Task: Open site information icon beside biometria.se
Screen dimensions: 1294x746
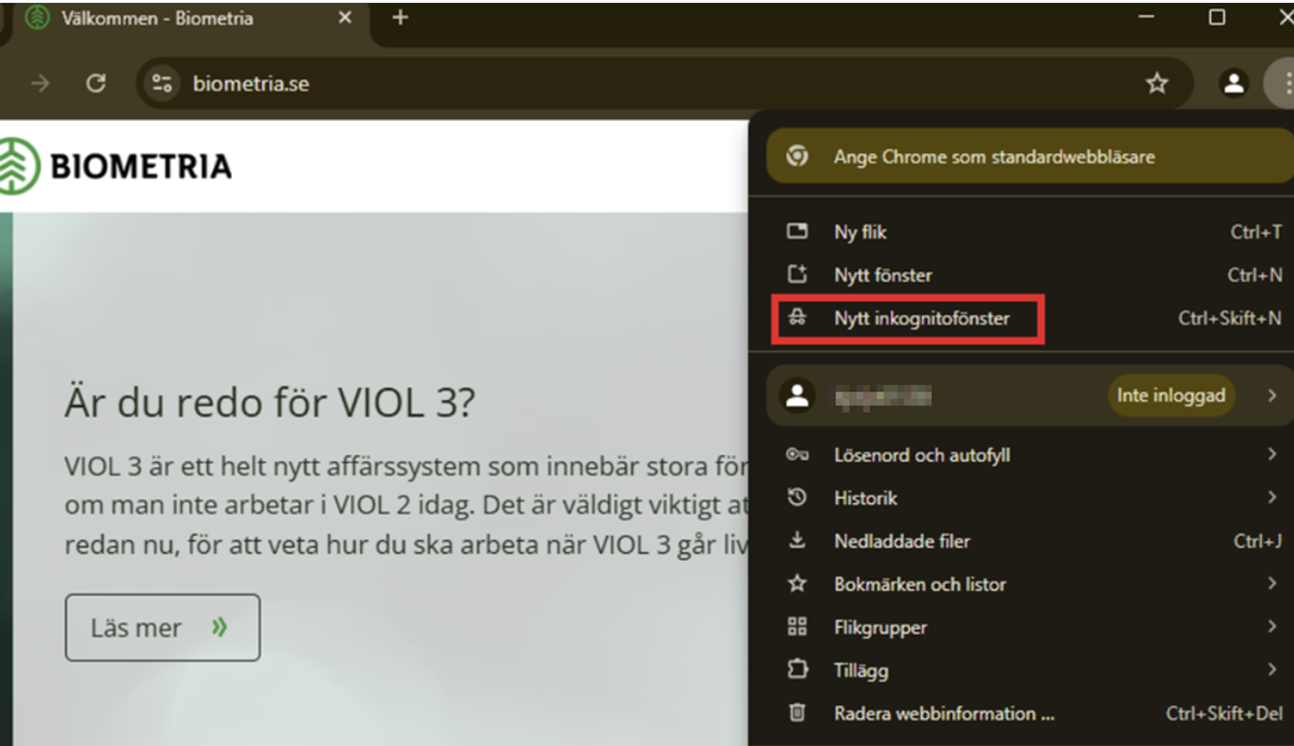Action: point(162,83)
